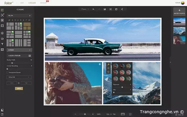Click the cloud shape icon above Text tool
Screen dimensions: 187x117
[2, 39]
